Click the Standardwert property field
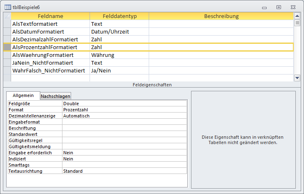This screenshot has width=304, height=194. point(124,134)
